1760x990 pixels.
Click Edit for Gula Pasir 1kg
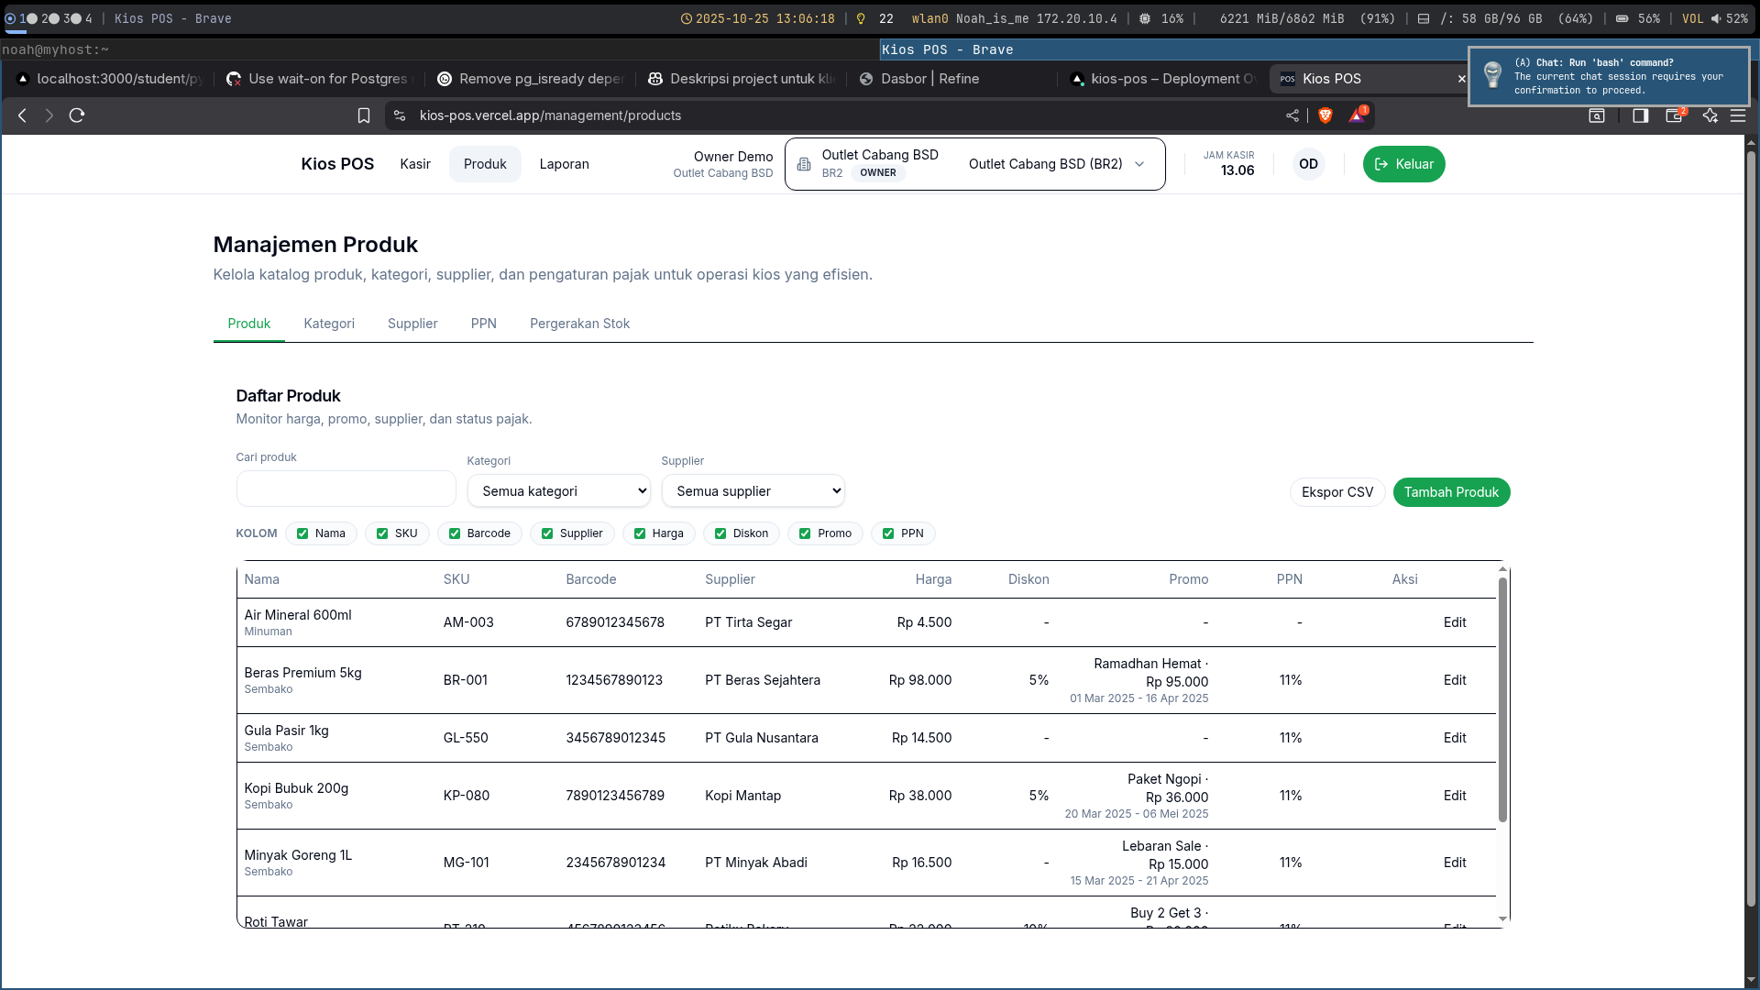pyautogui.click(x=1455, y=738)
